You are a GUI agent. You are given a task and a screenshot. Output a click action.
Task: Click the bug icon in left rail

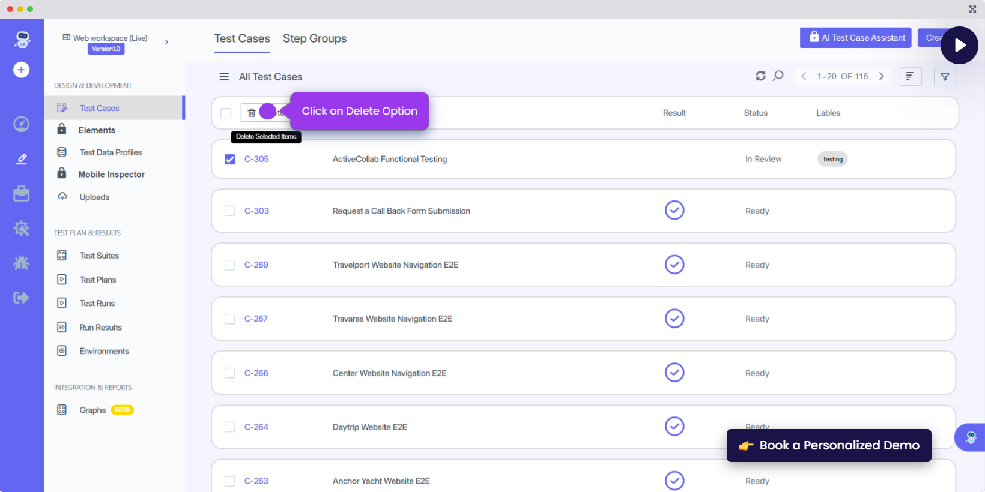pyautogui.click(x=22, y=263)
